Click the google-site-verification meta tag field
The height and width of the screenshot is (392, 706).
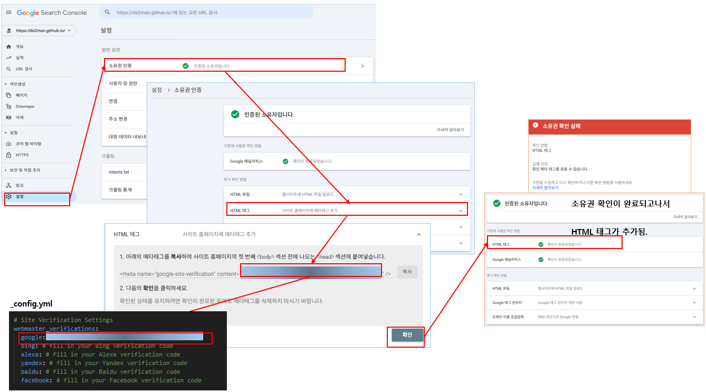click(x=256, y=273)
